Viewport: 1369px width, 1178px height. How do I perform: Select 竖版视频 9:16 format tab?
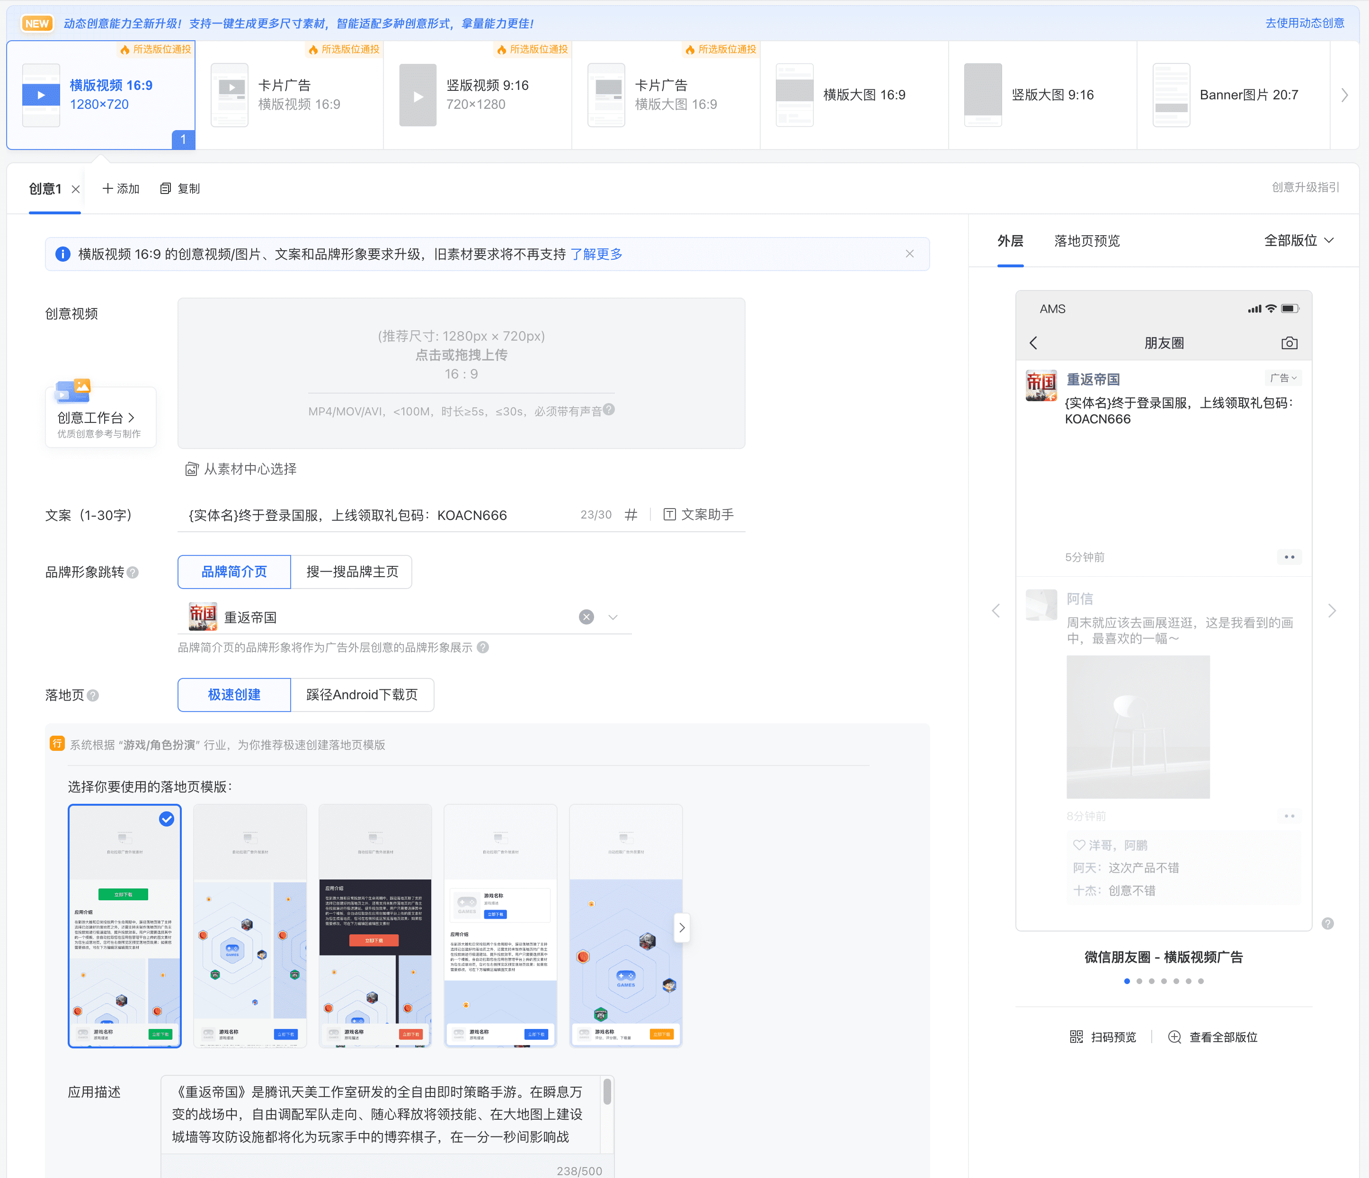[x=477, y=95]
